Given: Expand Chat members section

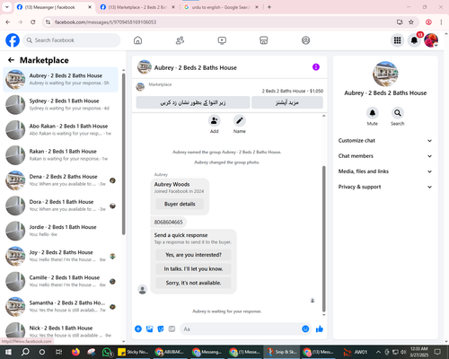Looking at the screenshot, I should pyautogui.click(x=385, y=156).
